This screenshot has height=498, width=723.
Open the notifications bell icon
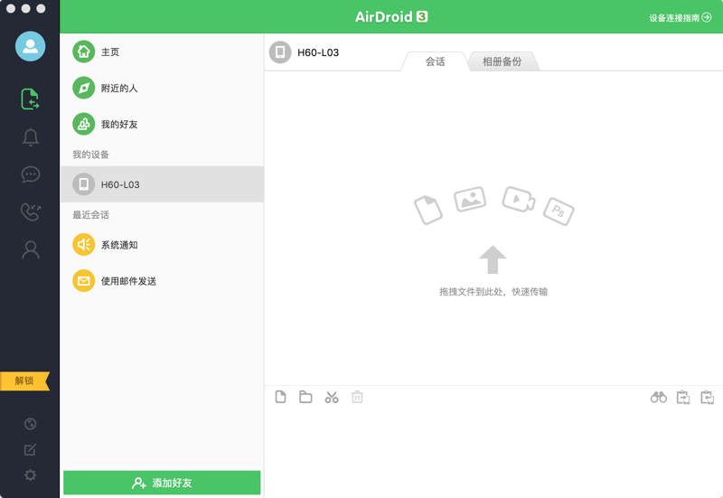[31, 137]
